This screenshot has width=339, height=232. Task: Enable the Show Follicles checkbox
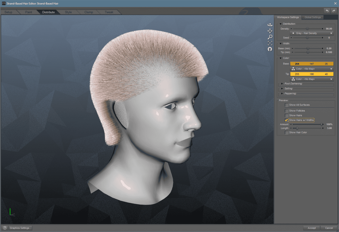click(287, 111)
